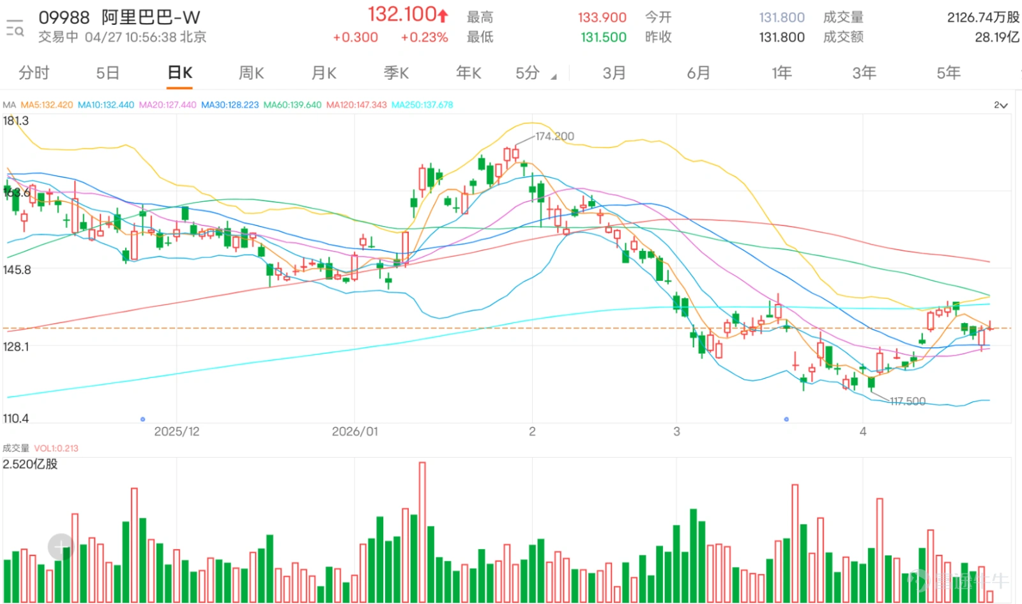Open the 年K yearly chart tab
This screenshot has width=1022, height=604.
pos(469,73)
